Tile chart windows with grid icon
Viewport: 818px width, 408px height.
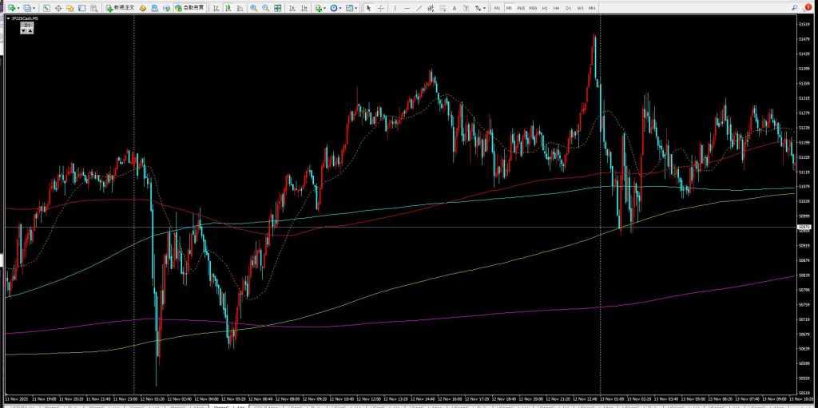277,8
